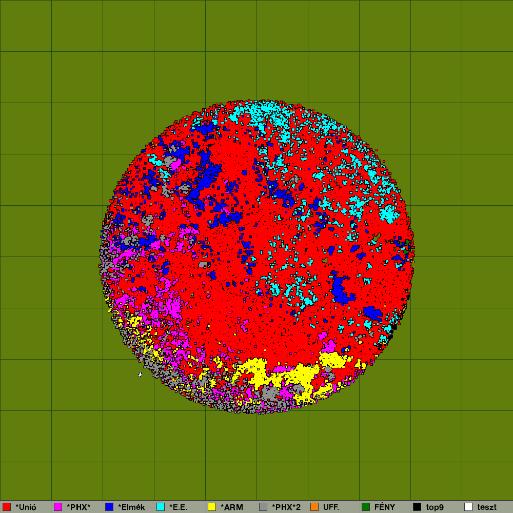
Task: Select the top9 legend label
Action: pos(435,507)
